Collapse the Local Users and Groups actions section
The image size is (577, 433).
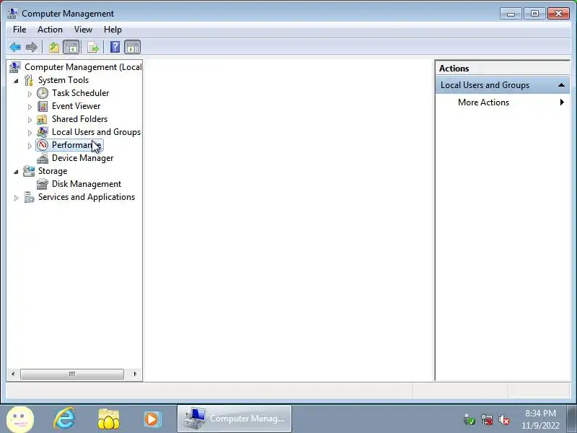point(561,85)
